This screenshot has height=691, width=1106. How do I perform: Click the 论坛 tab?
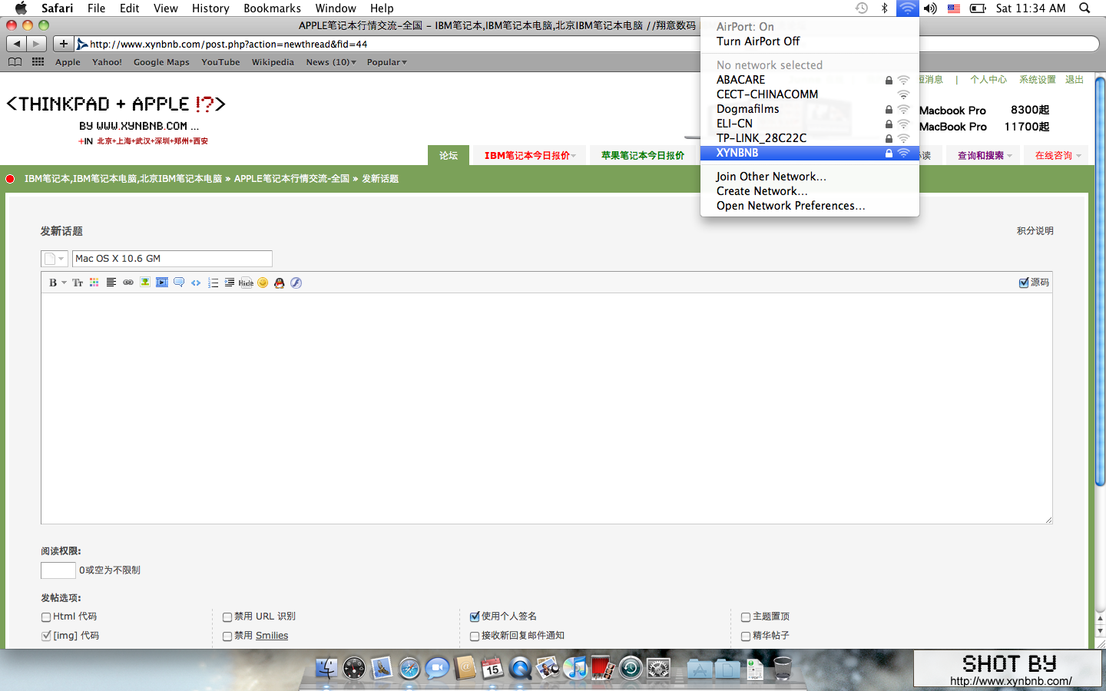pyautogui.click(x=449, y=155)
